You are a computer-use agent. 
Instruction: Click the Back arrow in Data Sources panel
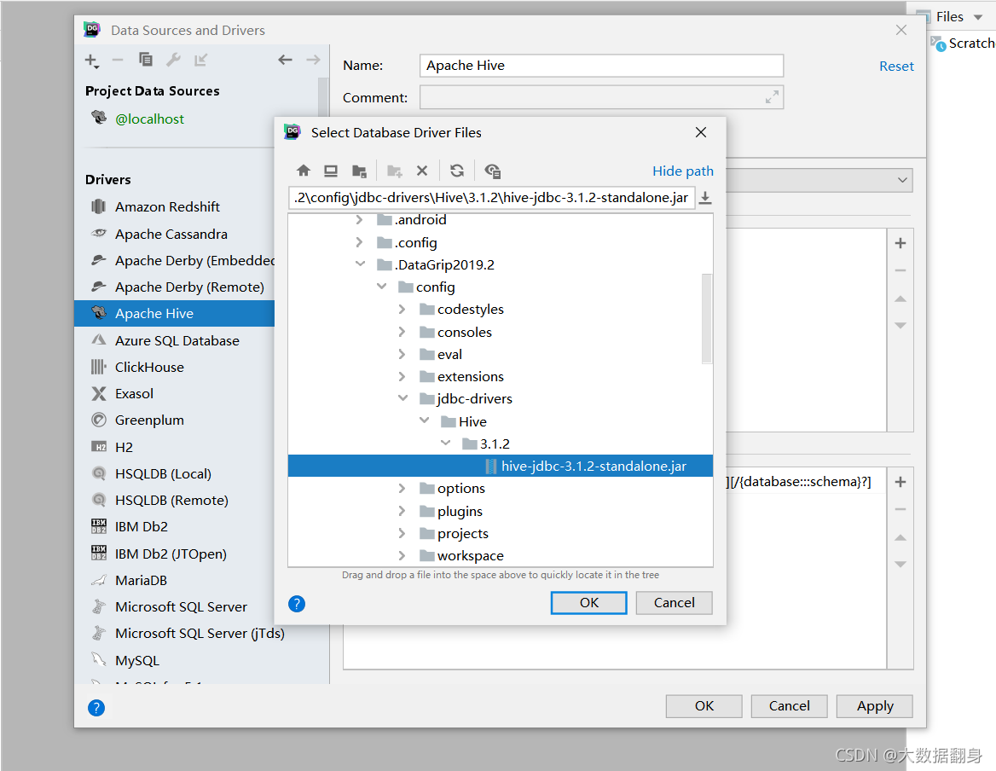click(x=285, y=60)
